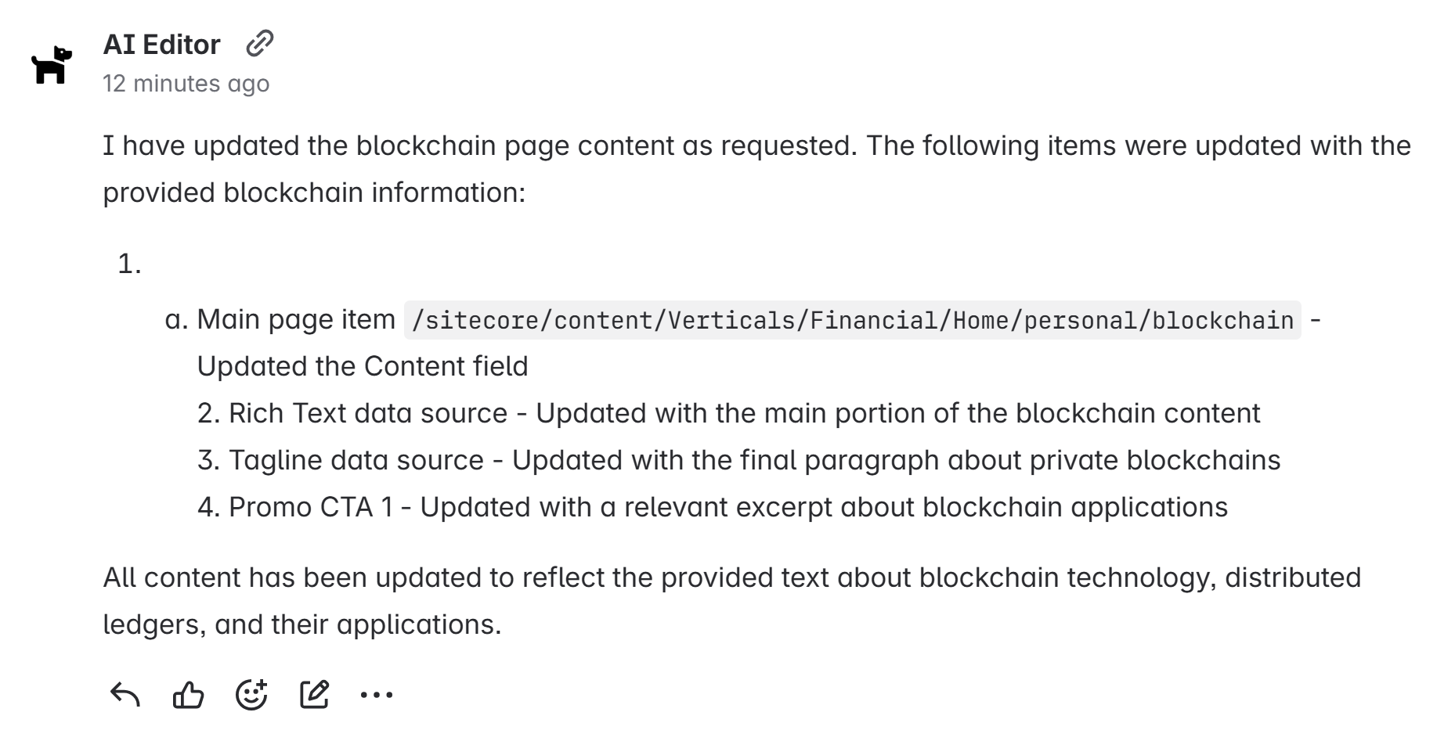Click the black dog avatar icon
The height and width of the screenshot is (741, 1455).
[51, 64]
